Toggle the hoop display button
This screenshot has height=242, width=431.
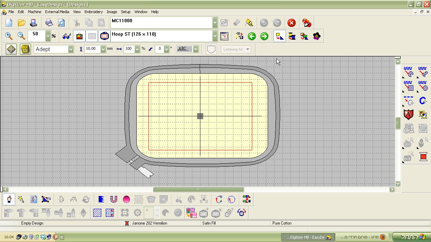[104, 36]
